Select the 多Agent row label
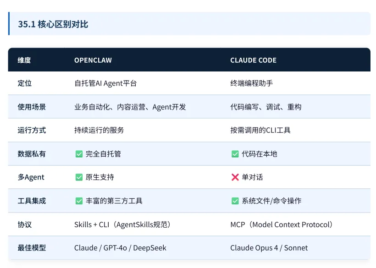 (31, 177)
